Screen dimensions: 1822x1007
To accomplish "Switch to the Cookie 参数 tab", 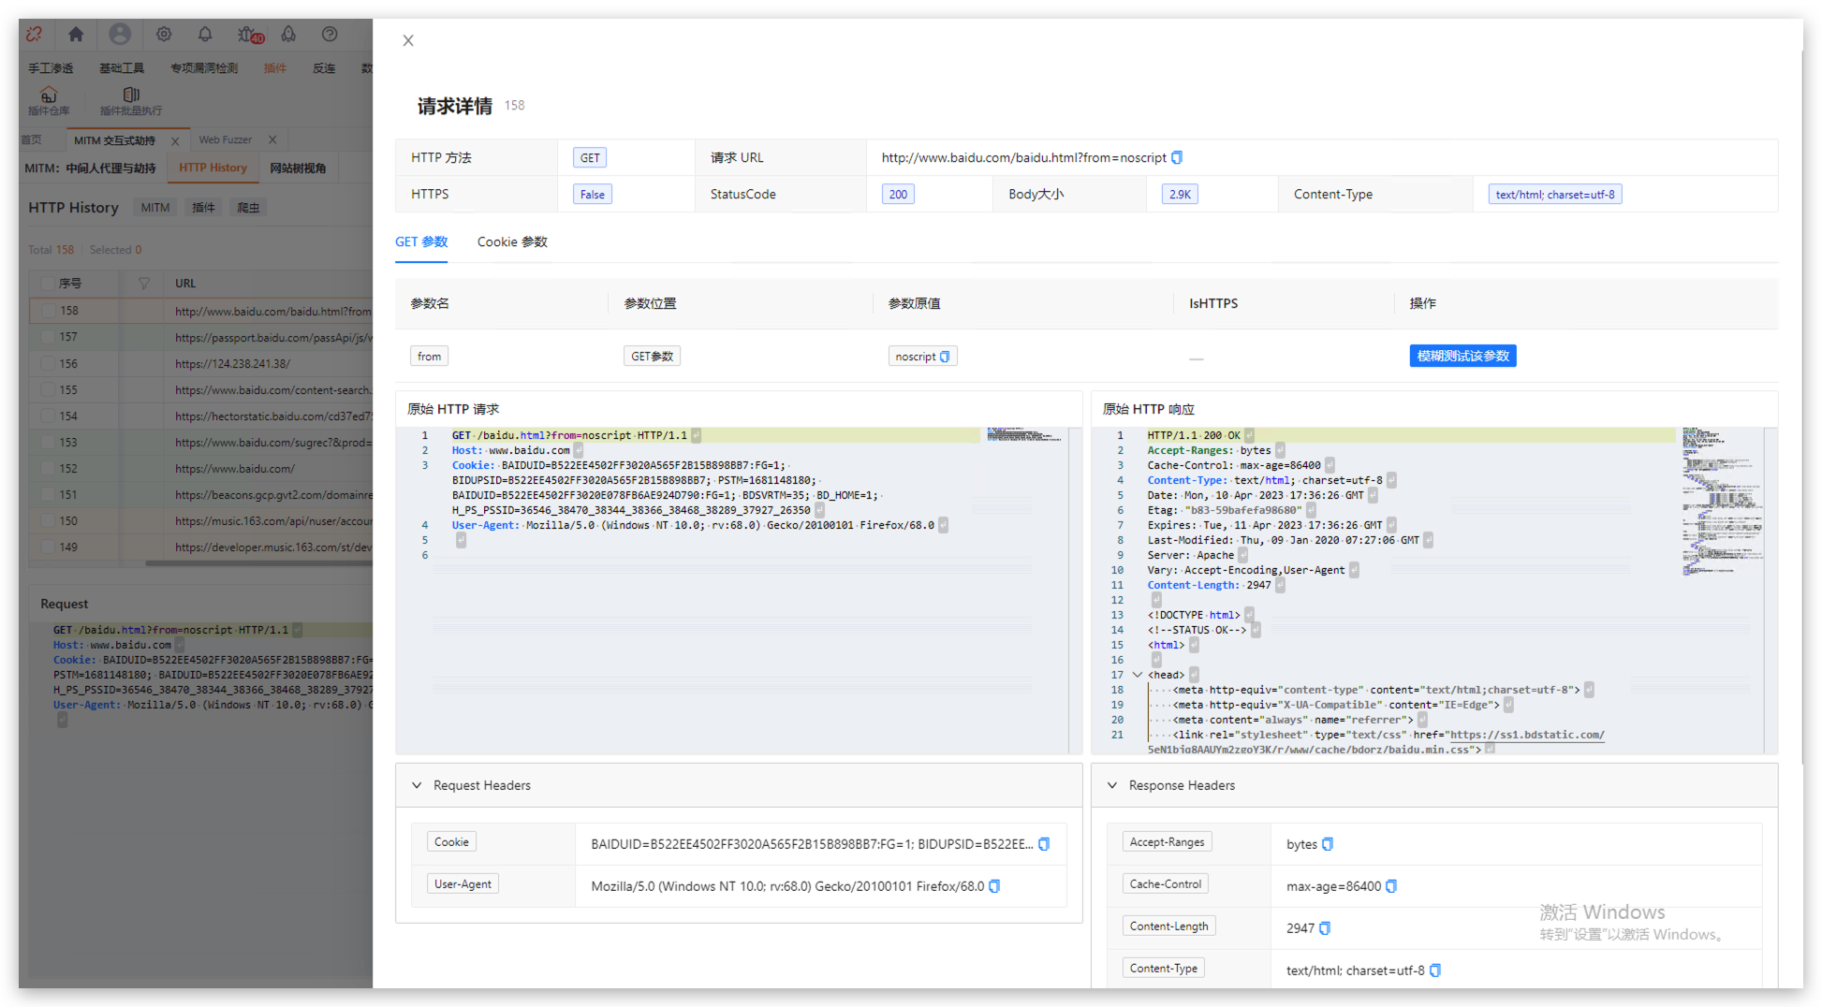I will point(511,242).
